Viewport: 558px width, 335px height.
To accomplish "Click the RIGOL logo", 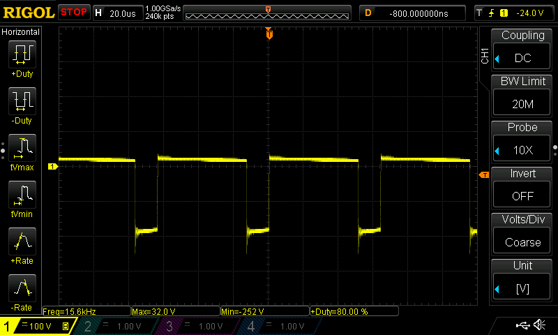I will [x=29, y=13].
